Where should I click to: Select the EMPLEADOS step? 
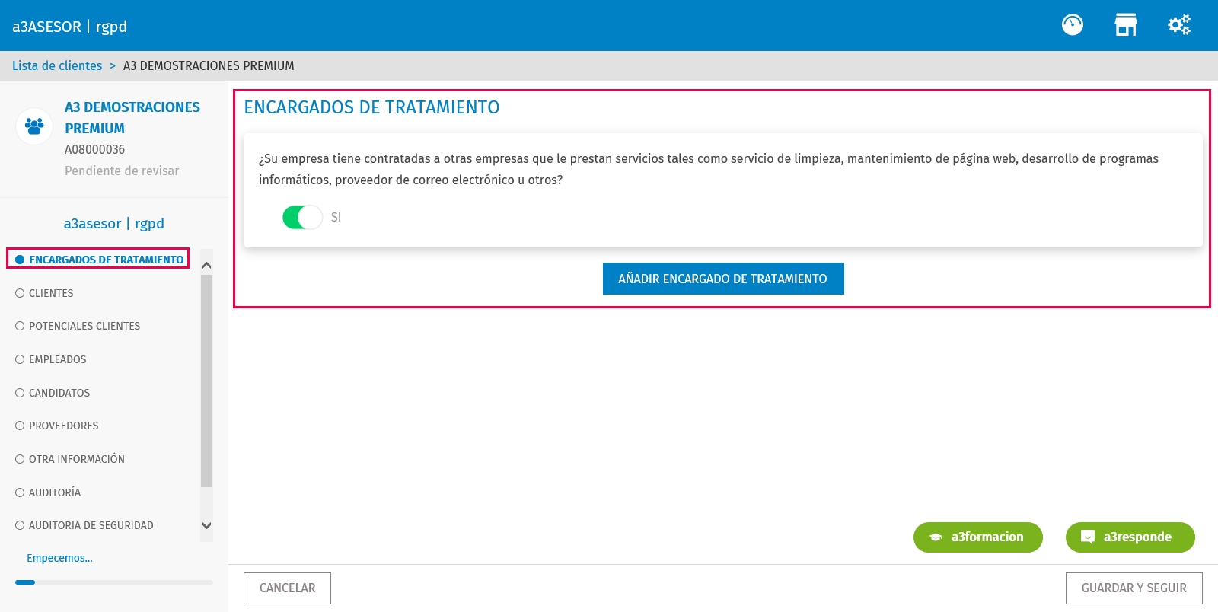click(51, 359)
